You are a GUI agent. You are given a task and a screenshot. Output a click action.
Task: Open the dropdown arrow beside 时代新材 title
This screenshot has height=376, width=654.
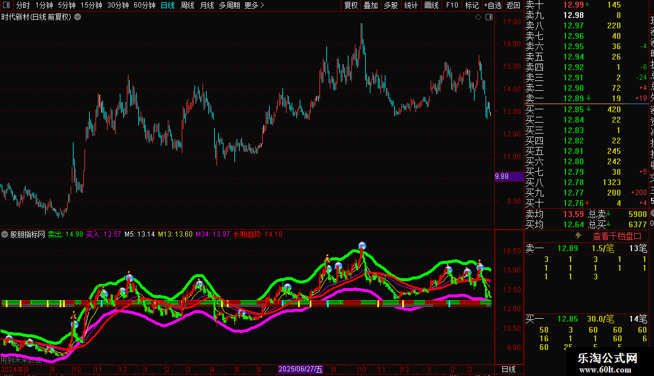coord(78,17)
